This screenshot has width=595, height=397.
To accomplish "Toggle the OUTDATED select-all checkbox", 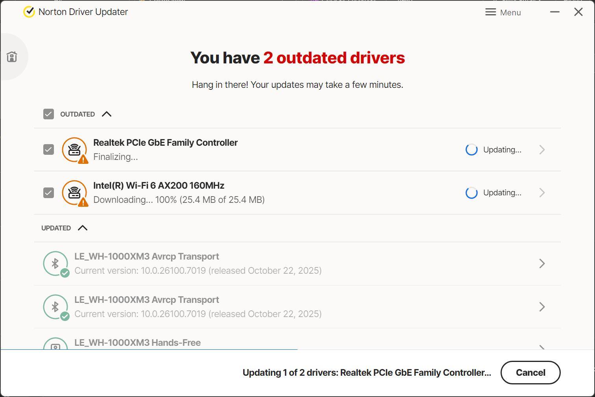I will tap(48, 114).
